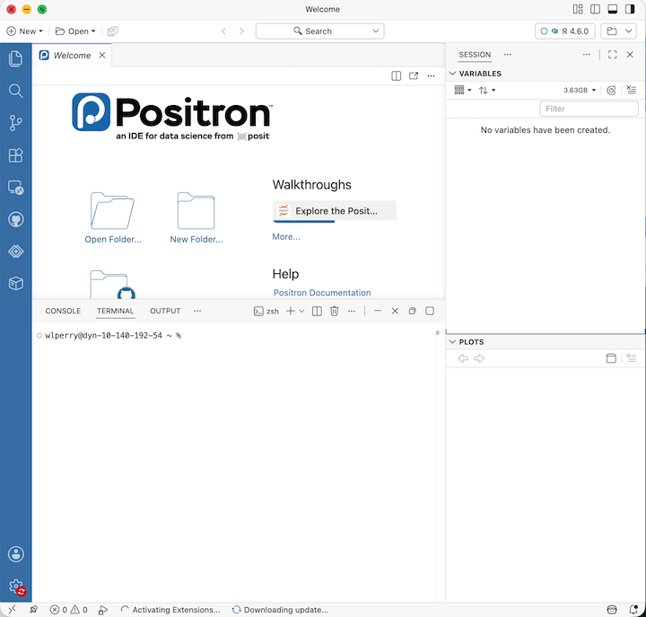Switch to the Output tab
Screen dimensions: 646x617
tap(165, 311)
